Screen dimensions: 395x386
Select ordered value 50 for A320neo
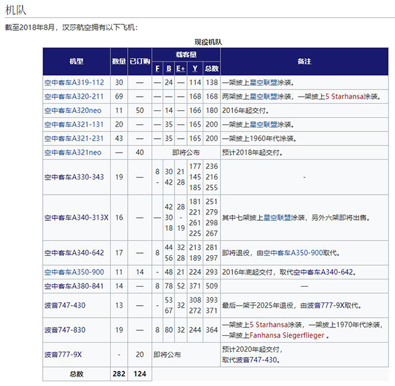140,110
